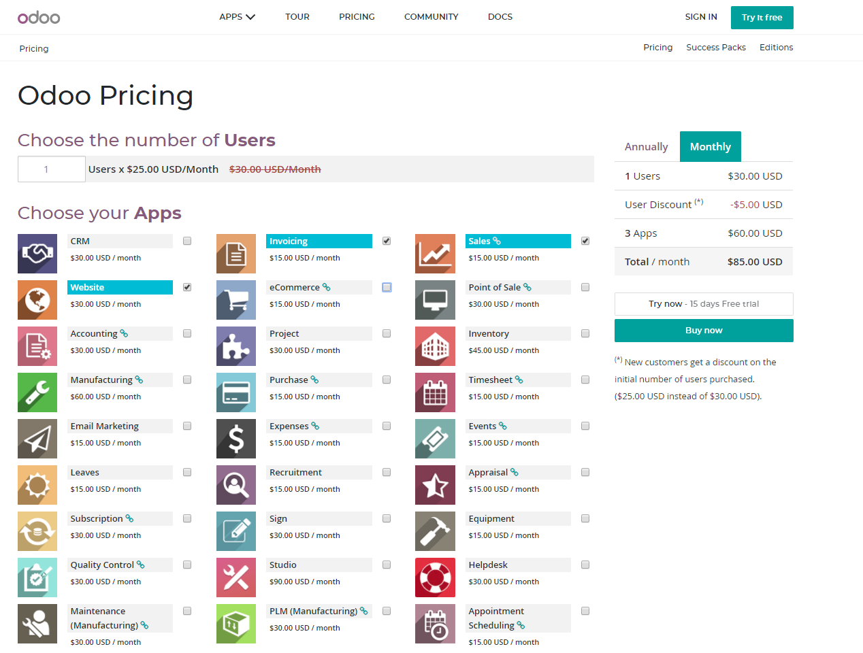The height and width of the screenshot is (653, 863).
Task: Click the number of users input field
Action: (52, 169)
